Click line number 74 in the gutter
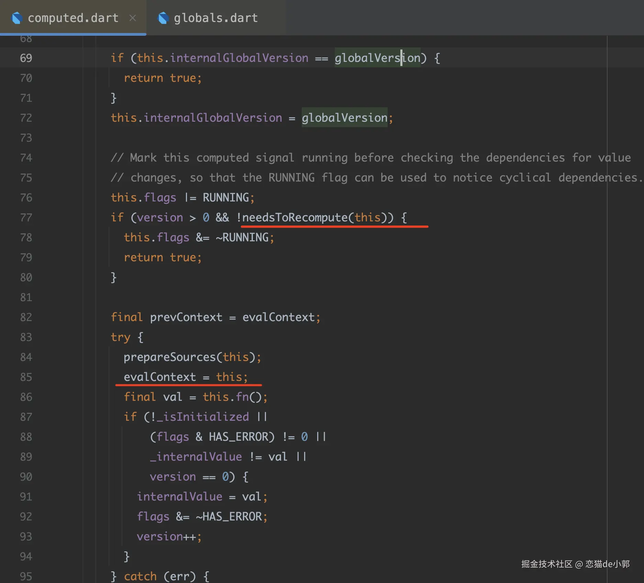 coord(26,158)
